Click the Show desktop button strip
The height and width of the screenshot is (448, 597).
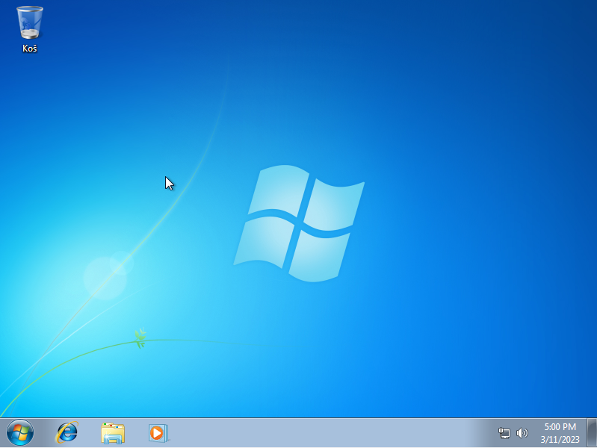click(x=592, y=433)
